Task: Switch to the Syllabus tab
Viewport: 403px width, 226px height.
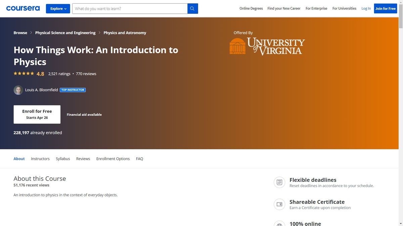Action: click(63, 158)
